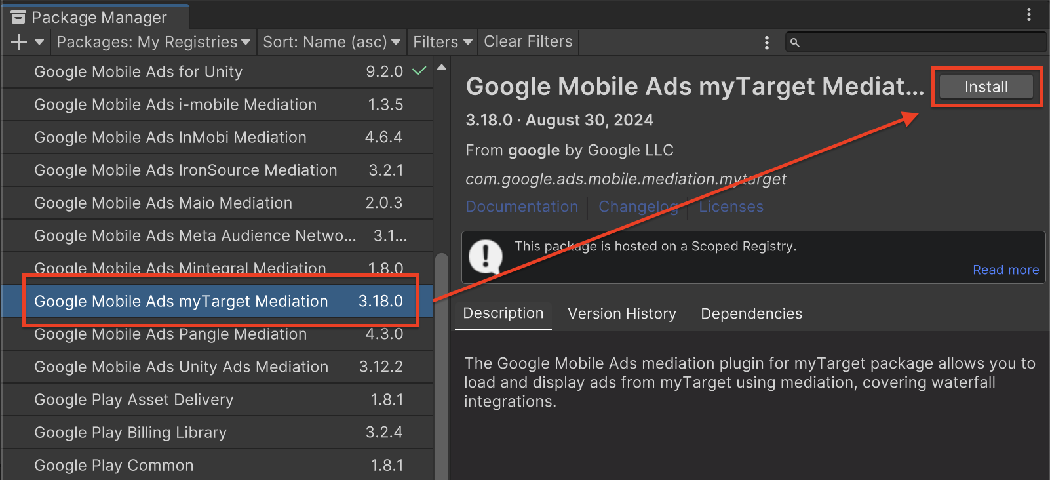The height and width of the screenshot is (480, 1050).
Task: Click the scroll up arrow in package list
Action: tap(442, 67)
